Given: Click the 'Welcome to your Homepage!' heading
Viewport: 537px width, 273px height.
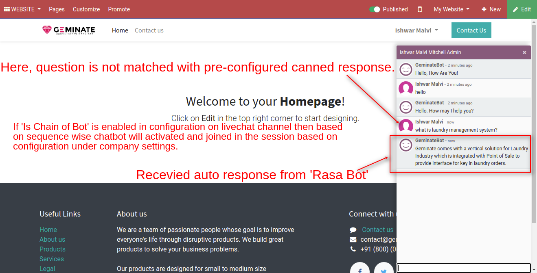Looking at the screenshot, I should point(265,102).
